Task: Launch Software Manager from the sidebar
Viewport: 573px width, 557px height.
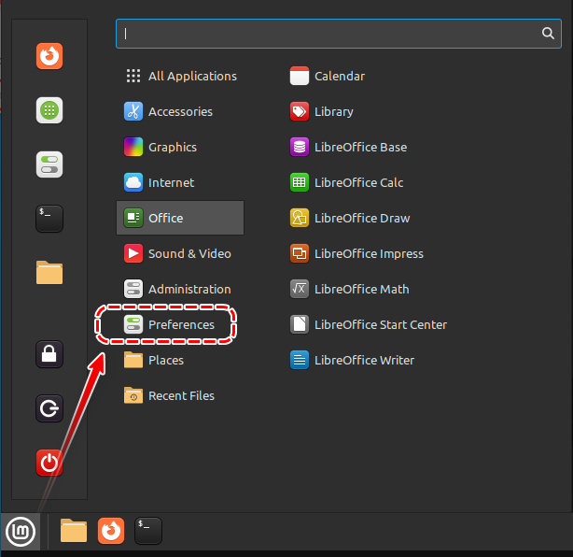Action: pyautogui.click(x=49, y=110)
